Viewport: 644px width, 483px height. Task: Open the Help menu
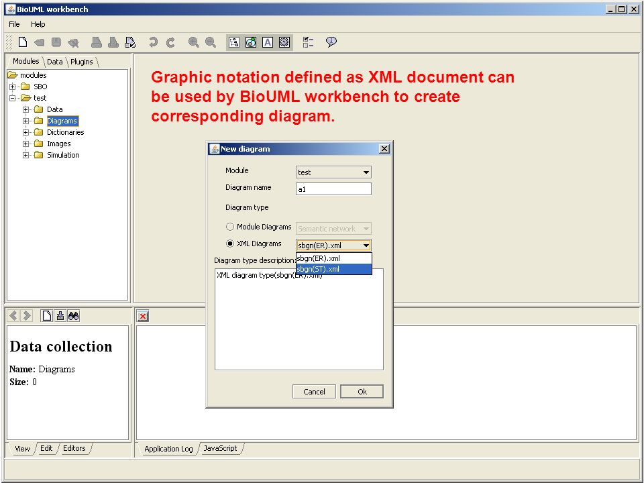[x=38, y=24]
